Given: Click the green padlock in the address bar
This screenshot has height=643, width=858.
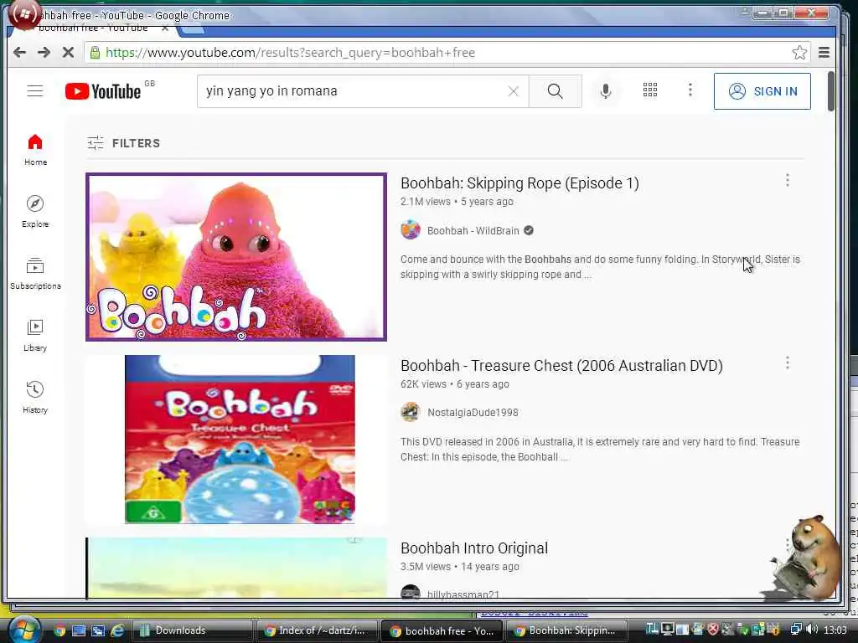Looking at the screenshot, I should click(95, 53).
